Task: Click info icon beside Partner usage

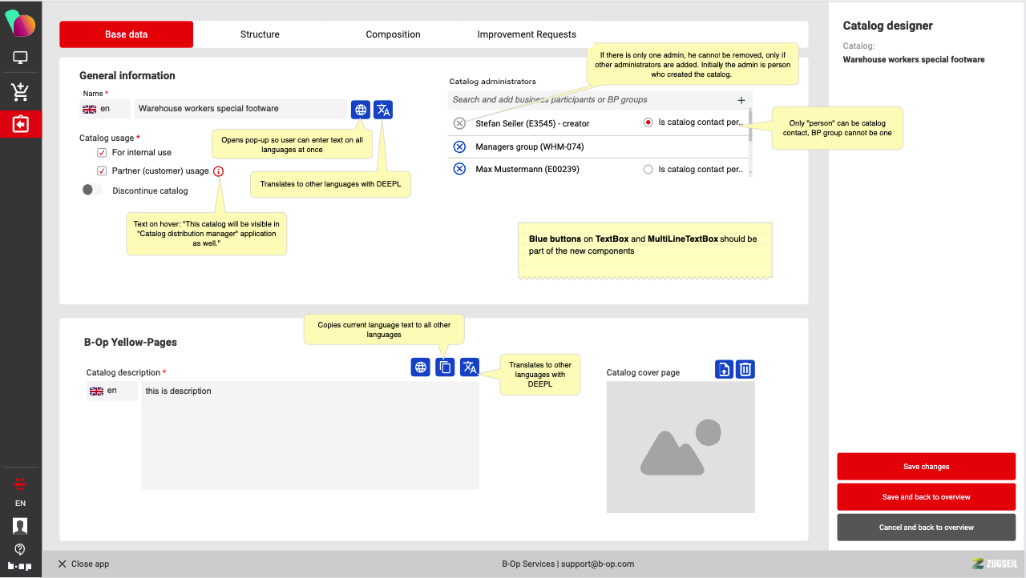Action: (219, 171)
